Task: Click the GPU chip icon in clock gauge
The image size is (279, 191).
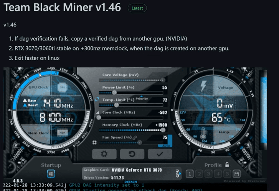Action: 62,87
